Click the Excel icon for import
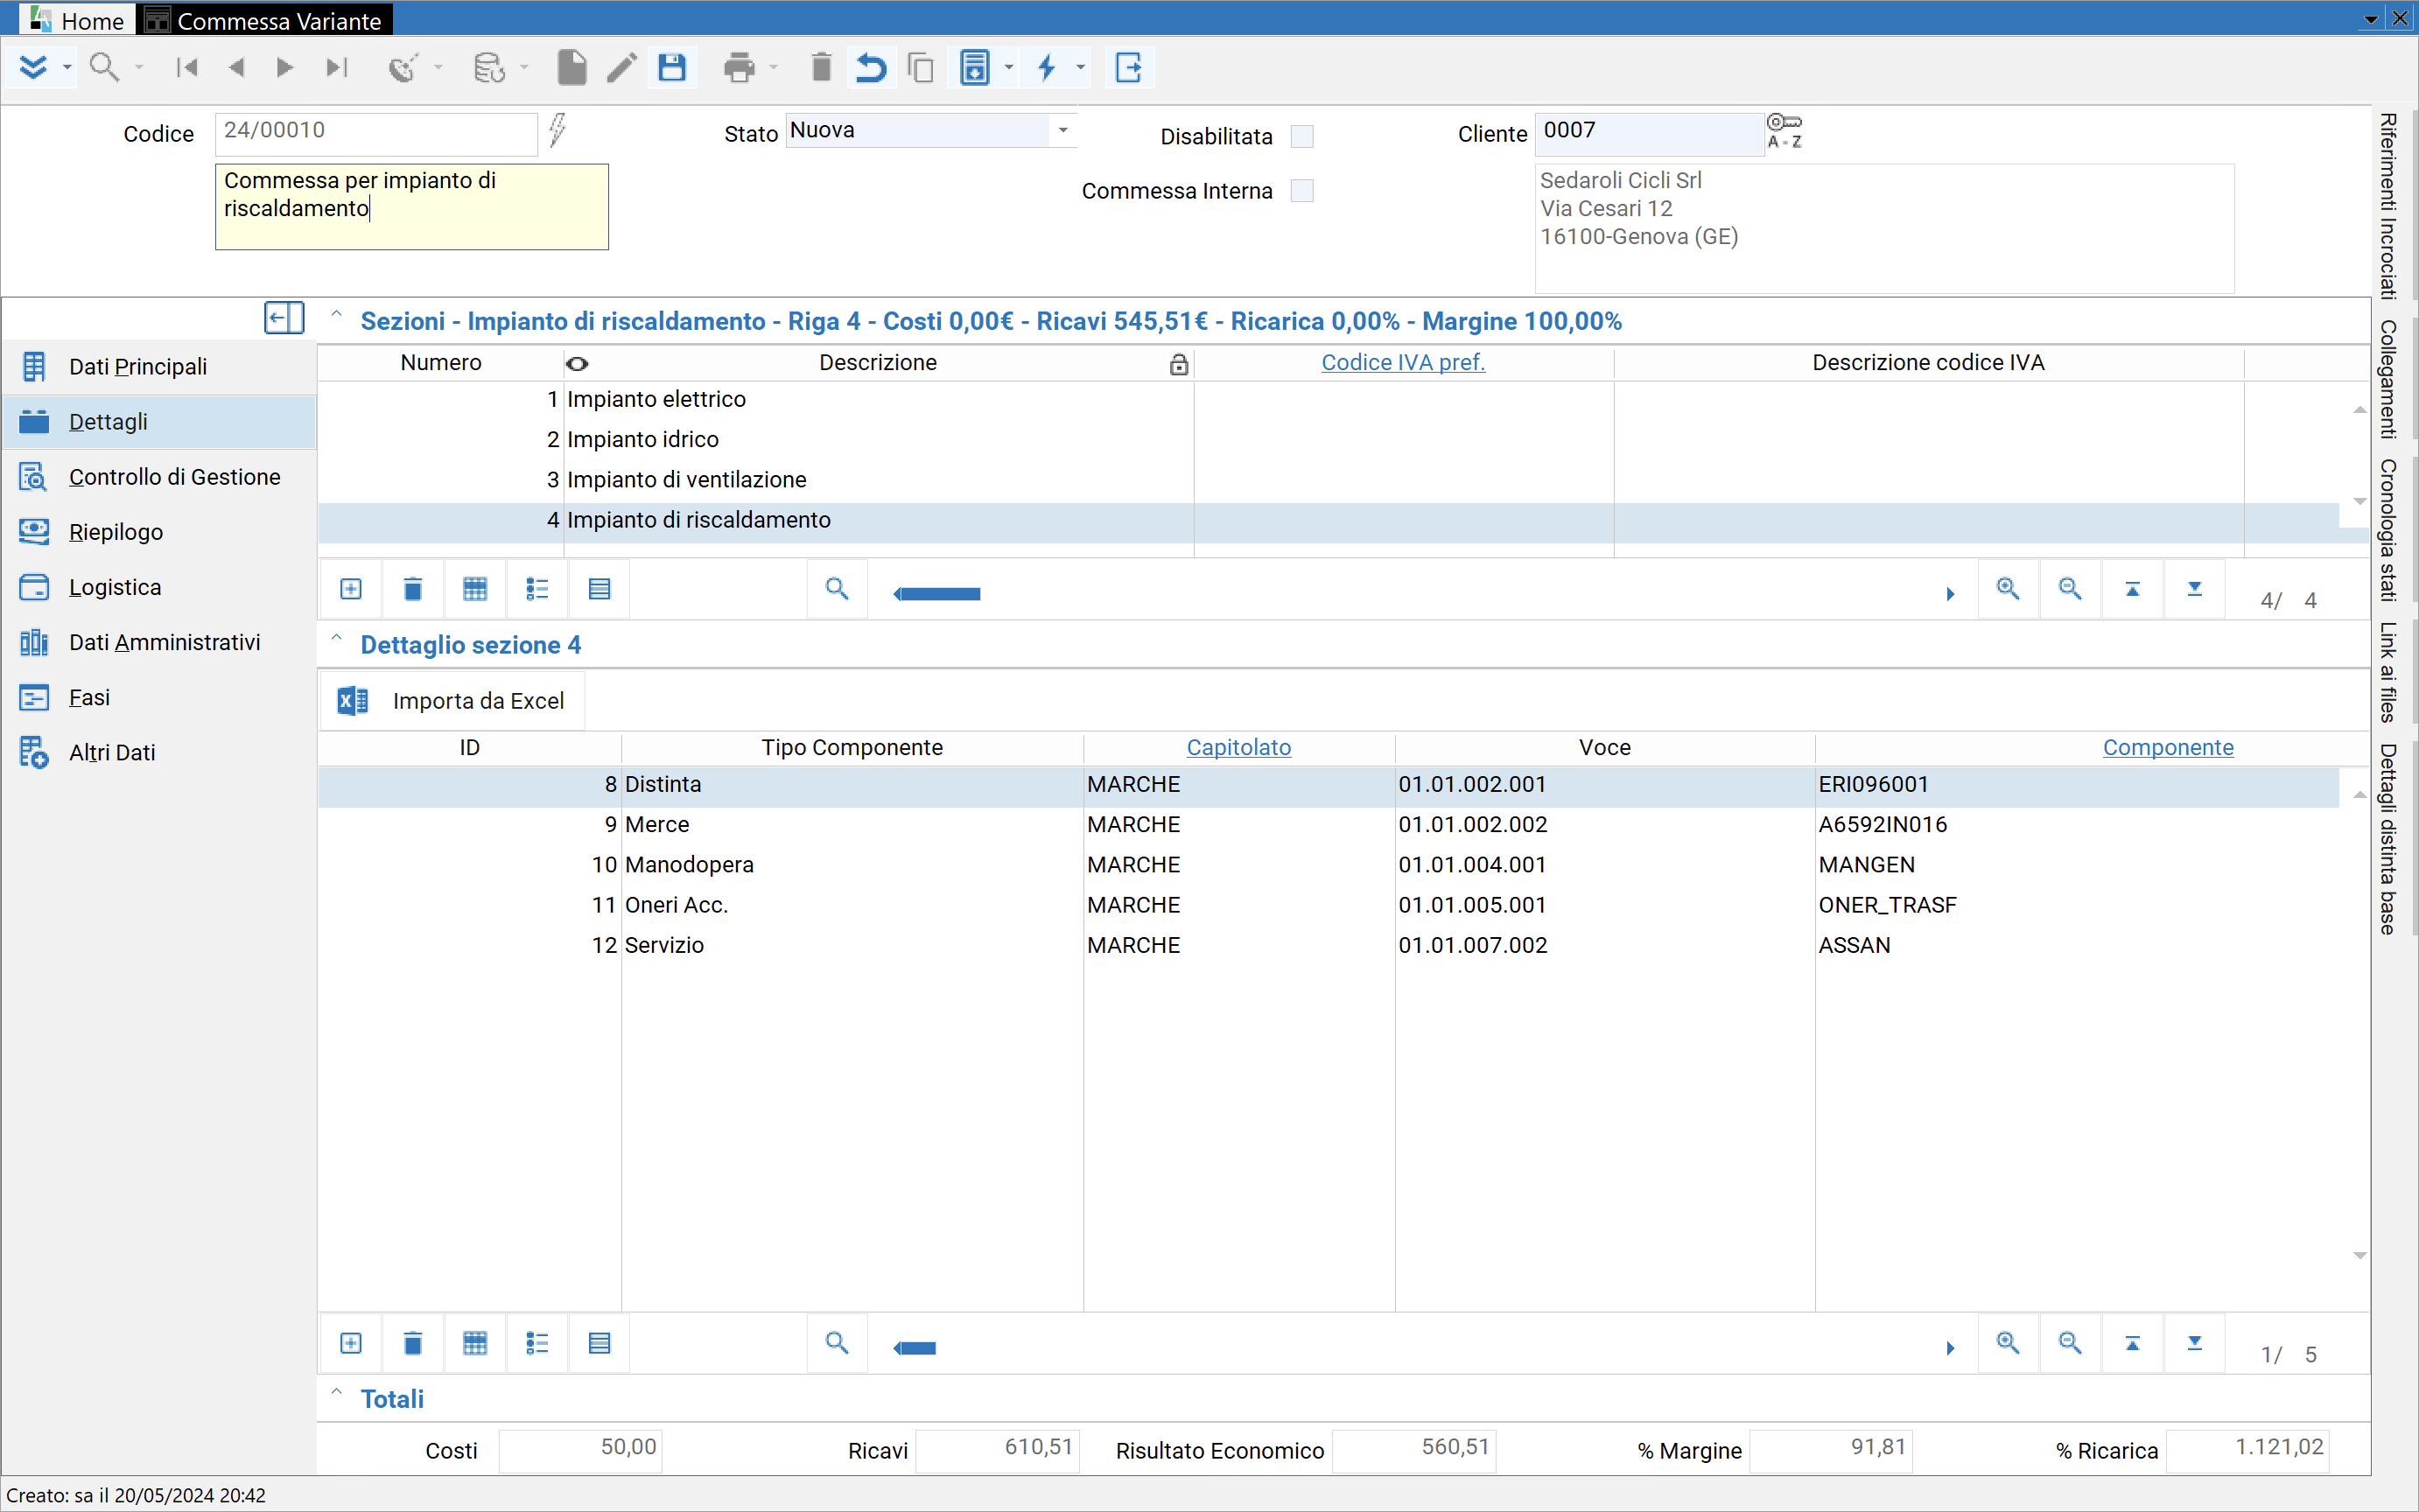Image resolution: width=2419 pixels, height=1512 pixels. [x=352, y=701]
